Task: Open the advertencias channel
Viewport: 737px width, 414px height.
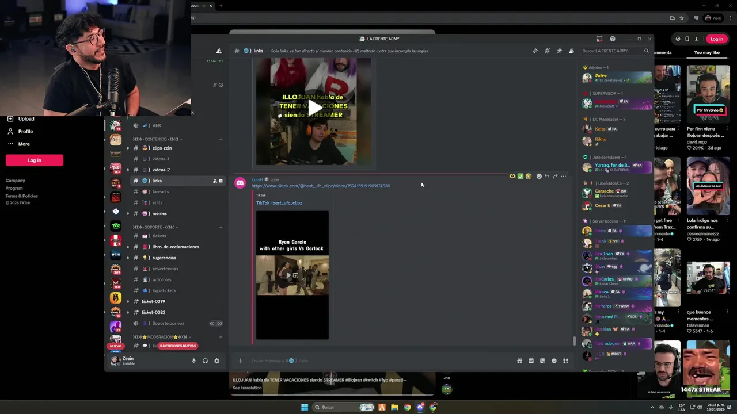Action: click(177, 269)
